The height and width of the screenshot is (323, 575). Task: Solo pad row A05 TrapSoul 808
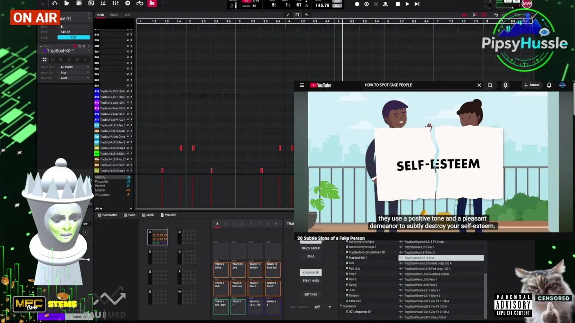(131, 153)
